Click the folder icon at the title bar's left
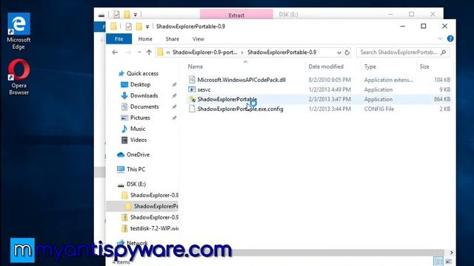474x266 pixels. 113,27
